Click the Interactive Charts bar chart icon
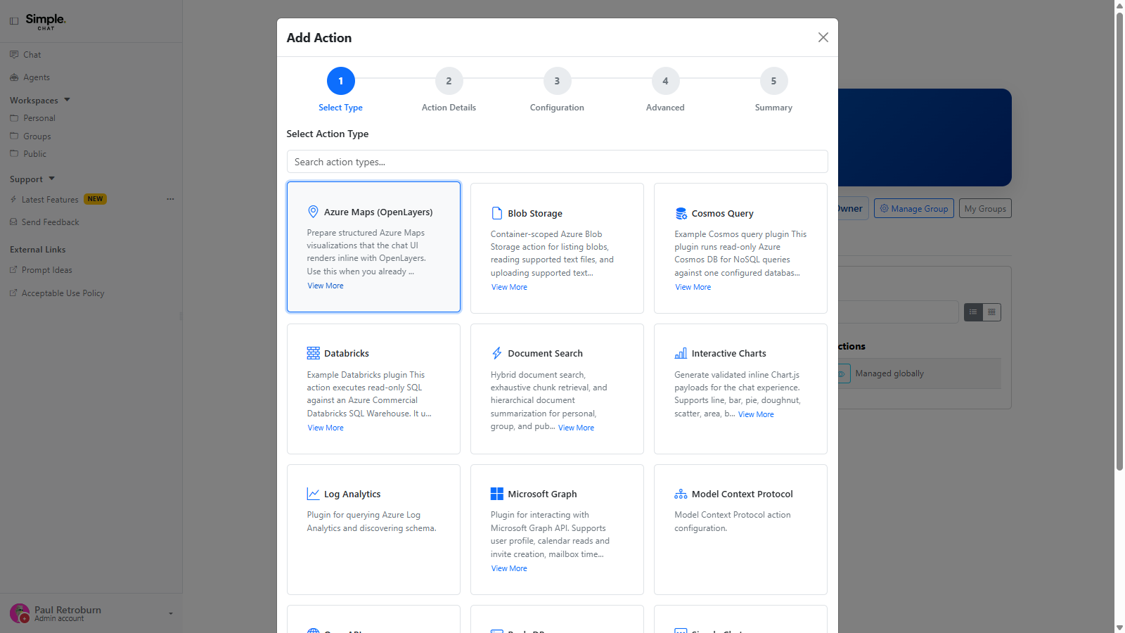The height and width of the screenshot is (633, 1125). click(x=681, y=353)
